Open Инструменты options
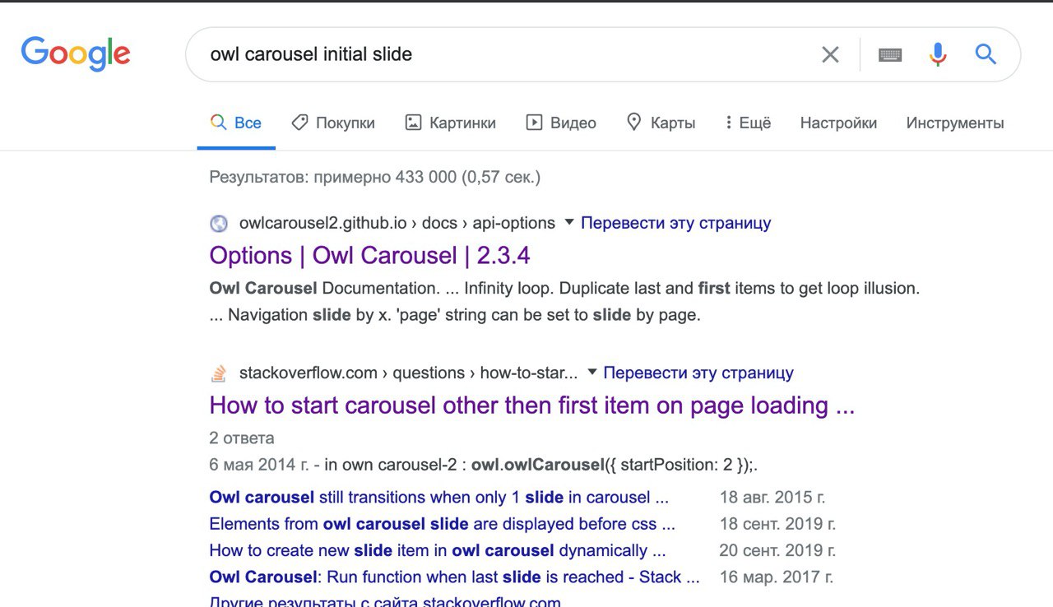This screenshot has width=1053, height=607. [x=955, y=123]
